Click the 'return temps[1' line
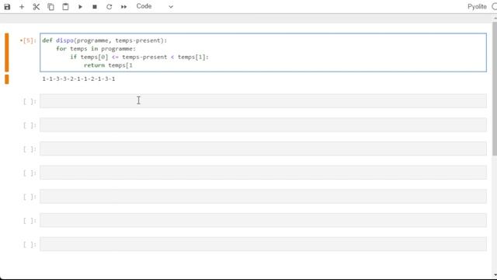The width and height of the screenshot is (497, 280). (108, 65)
